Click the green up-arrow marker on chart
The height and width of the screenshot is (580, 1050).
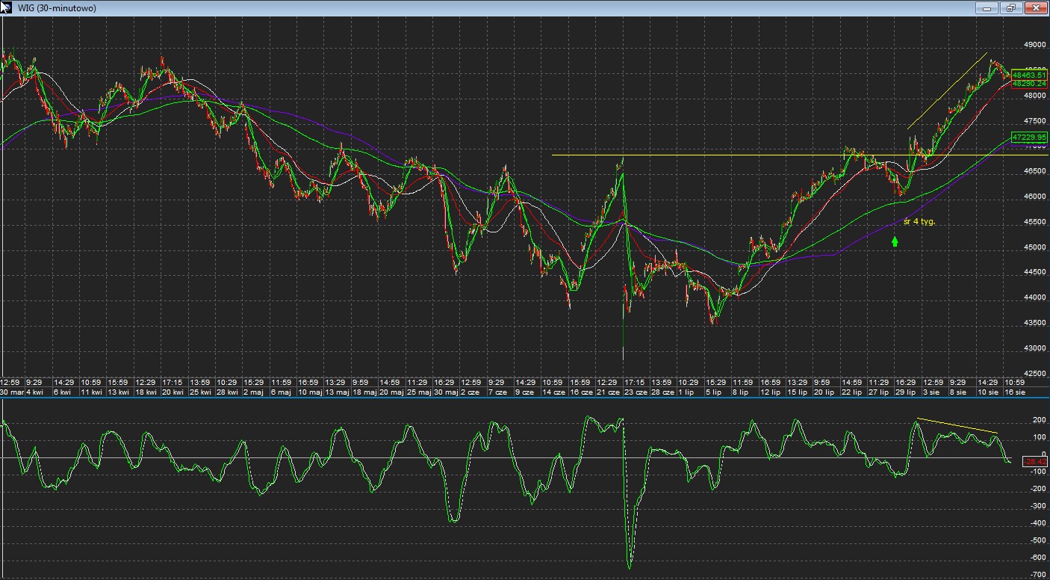coord(895,241)
